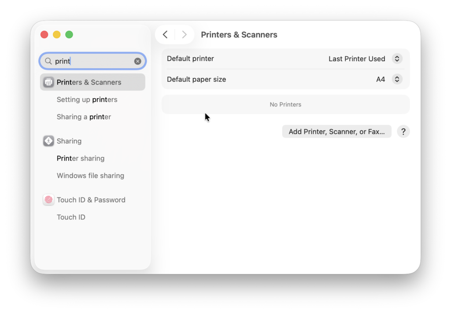Viewport: 451px width, 314px height.
Task: Select the highlighted Printers & Scanners sidebar entry
Action: [x=89, y=82]
